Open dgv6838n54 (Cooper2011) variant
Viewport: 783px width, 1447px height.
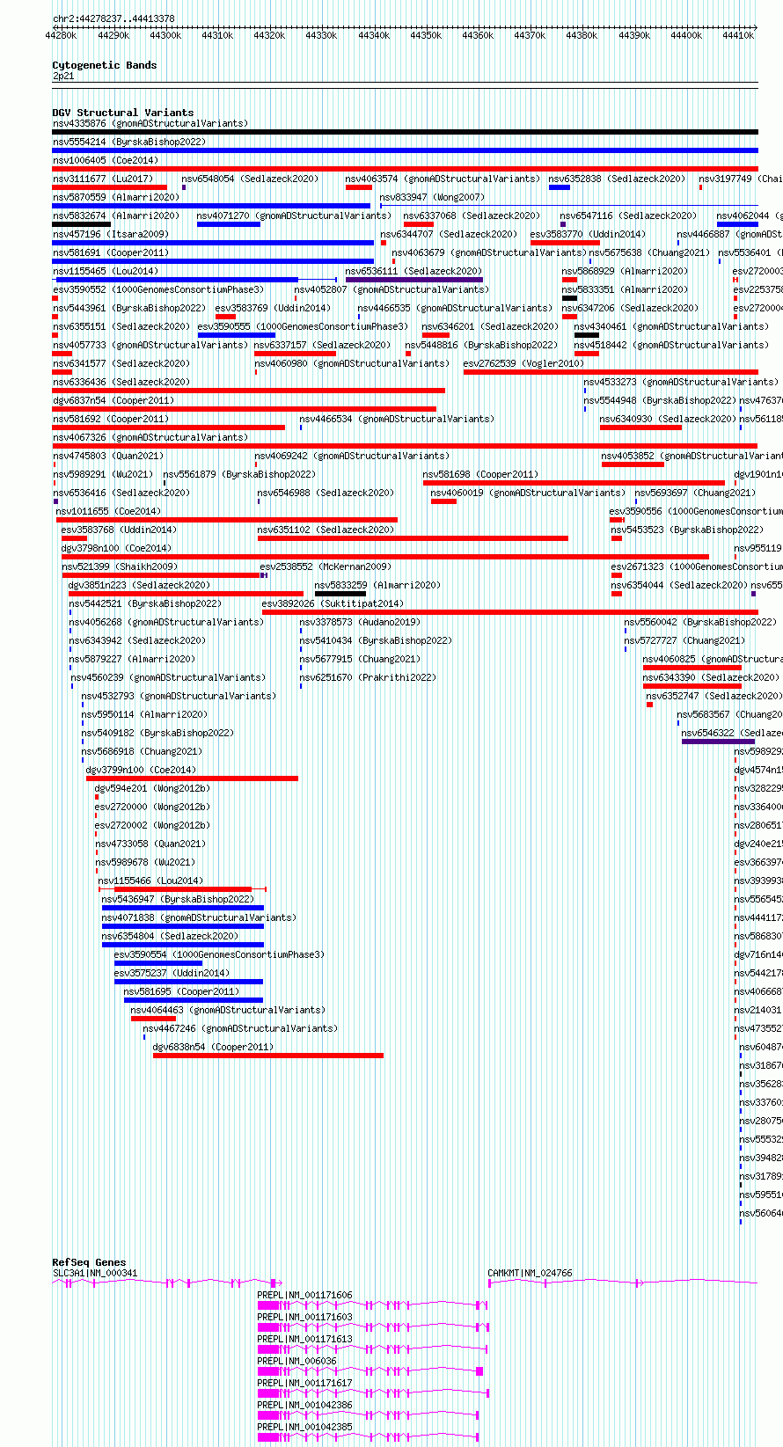(213, 1047)
